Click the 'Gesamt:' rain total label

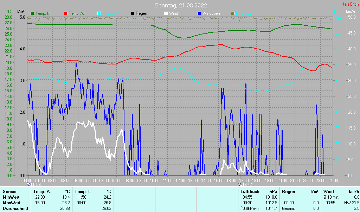(289, 208)
